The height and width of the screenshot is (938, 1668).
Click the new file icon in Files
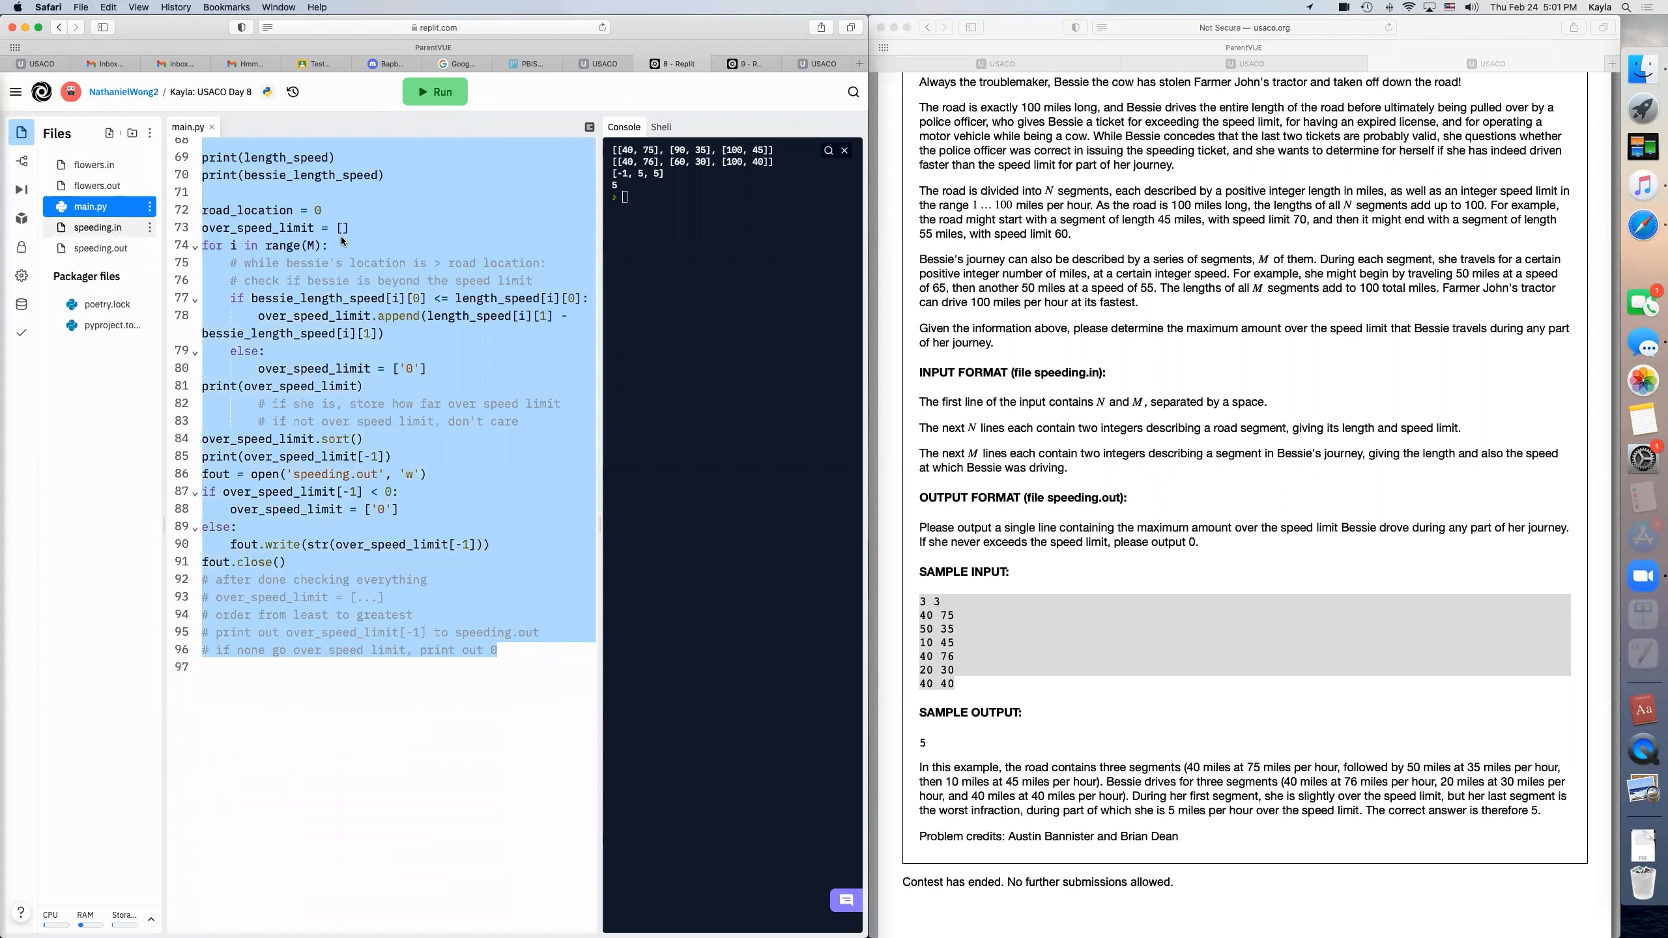pyautogui.click(x=109, y=133)
